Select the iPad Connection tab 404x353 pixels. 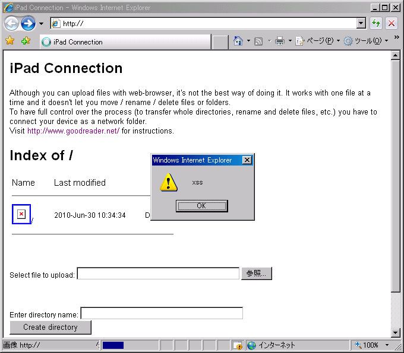coord(125,42)
